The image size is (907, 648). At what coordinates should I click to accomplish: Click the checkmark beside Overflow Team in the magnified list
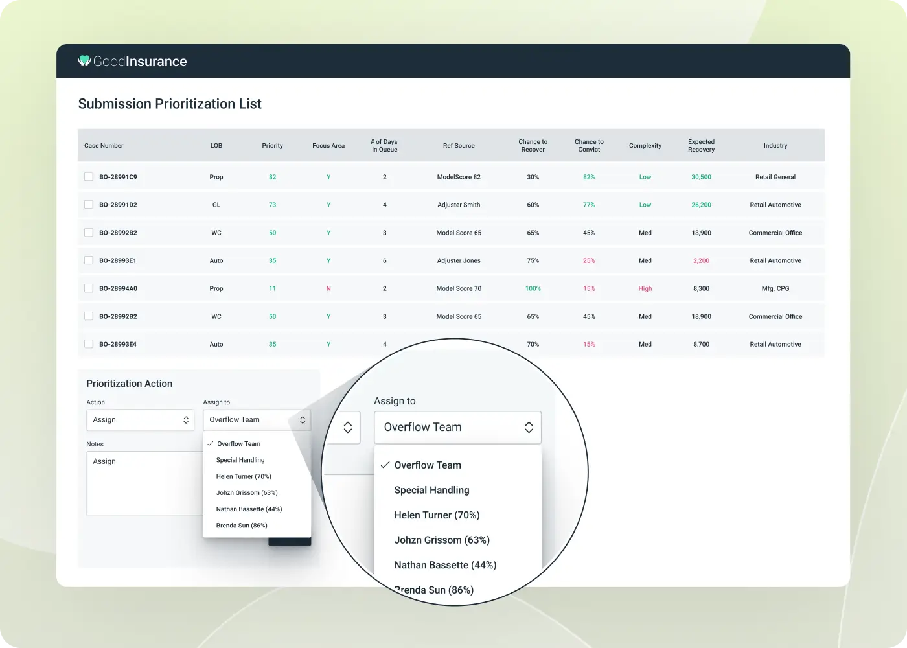[x=385, y=465]
